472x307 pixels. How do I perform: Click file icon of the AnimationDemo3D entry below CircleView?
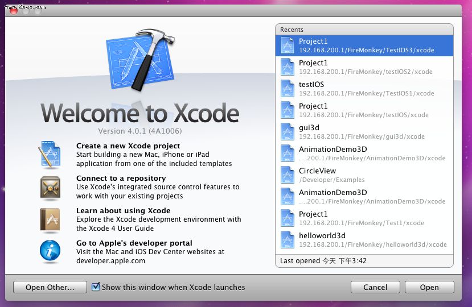pyautogui.click(x=288, y=197)
